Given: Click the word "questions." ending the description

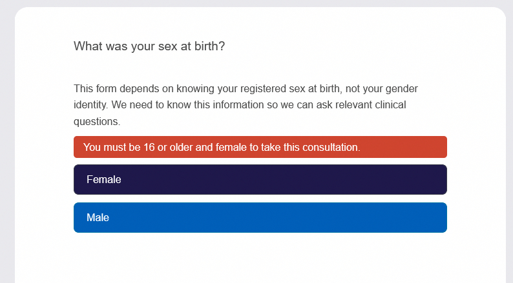Looking at the screenshot, I should [97, 121].
